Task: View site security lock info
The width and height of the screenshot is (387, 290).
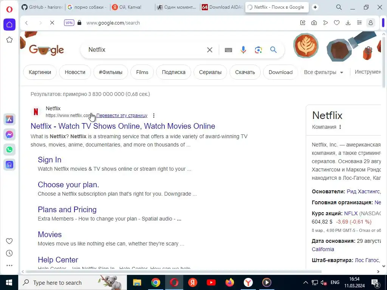Action: pos(79,23)
